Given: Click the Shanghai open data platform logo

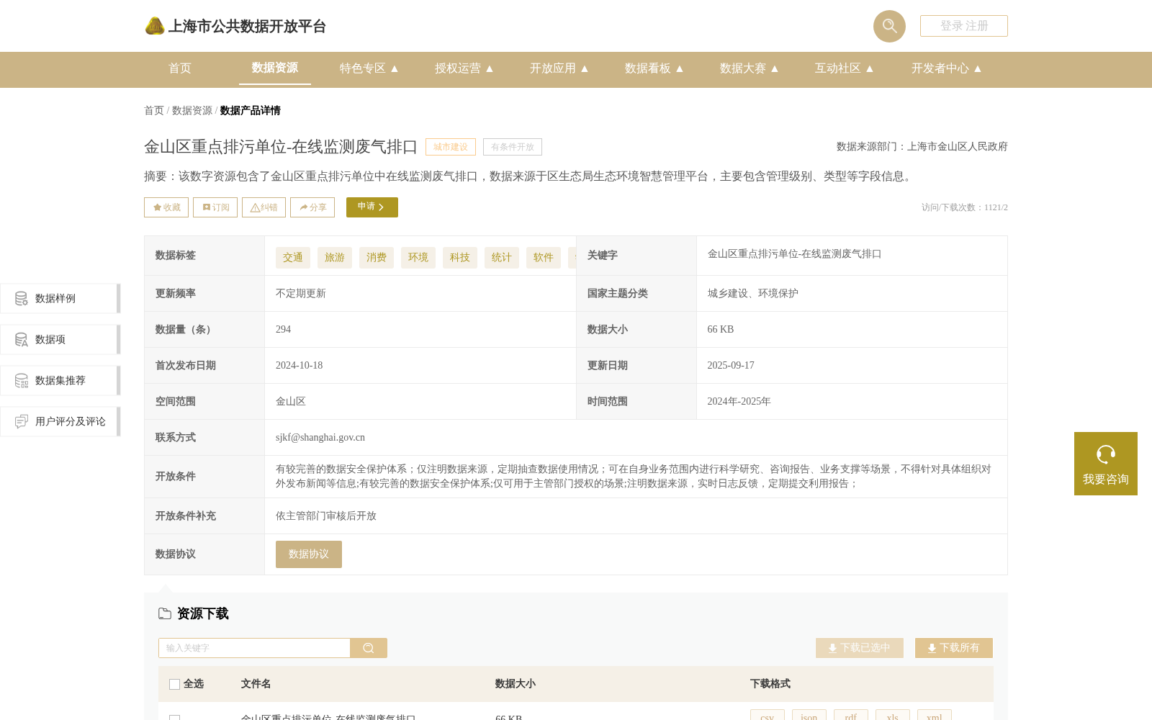Looking at the screenshot, I should coord(235,26).
